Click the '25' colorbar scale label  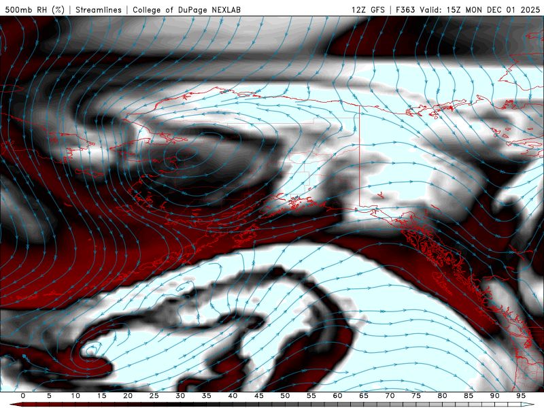pos(154,396)
